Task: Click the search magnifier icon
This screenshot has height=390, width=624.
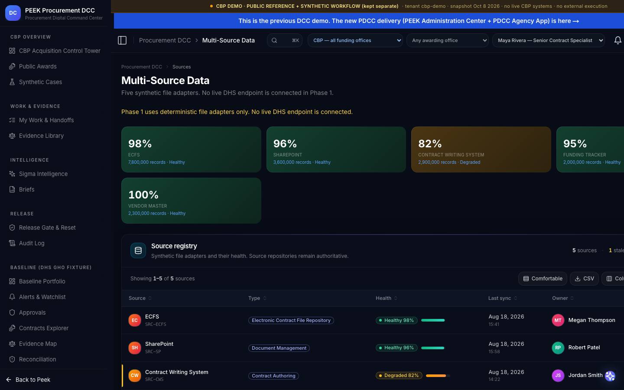Action: click(x=274, y=40)
